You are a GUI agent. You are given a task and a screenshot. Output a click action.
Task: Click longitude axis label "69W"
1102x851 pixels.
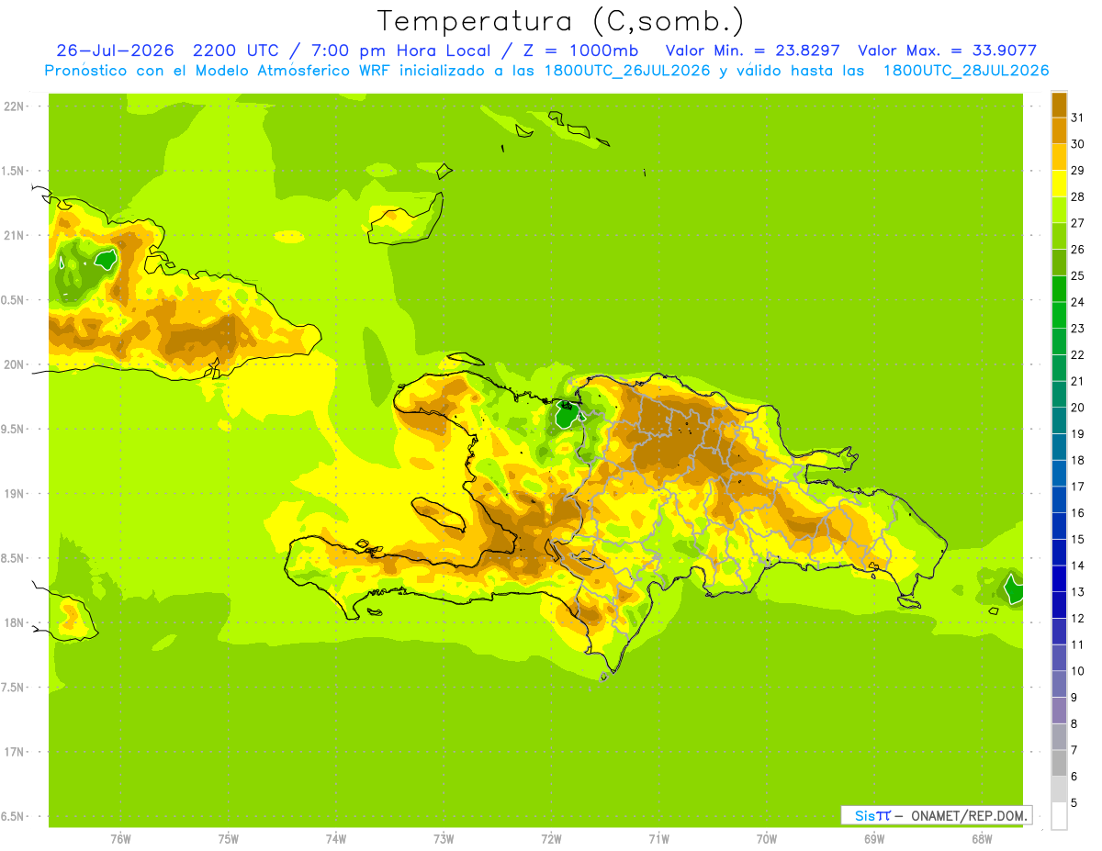click(874, 839)
